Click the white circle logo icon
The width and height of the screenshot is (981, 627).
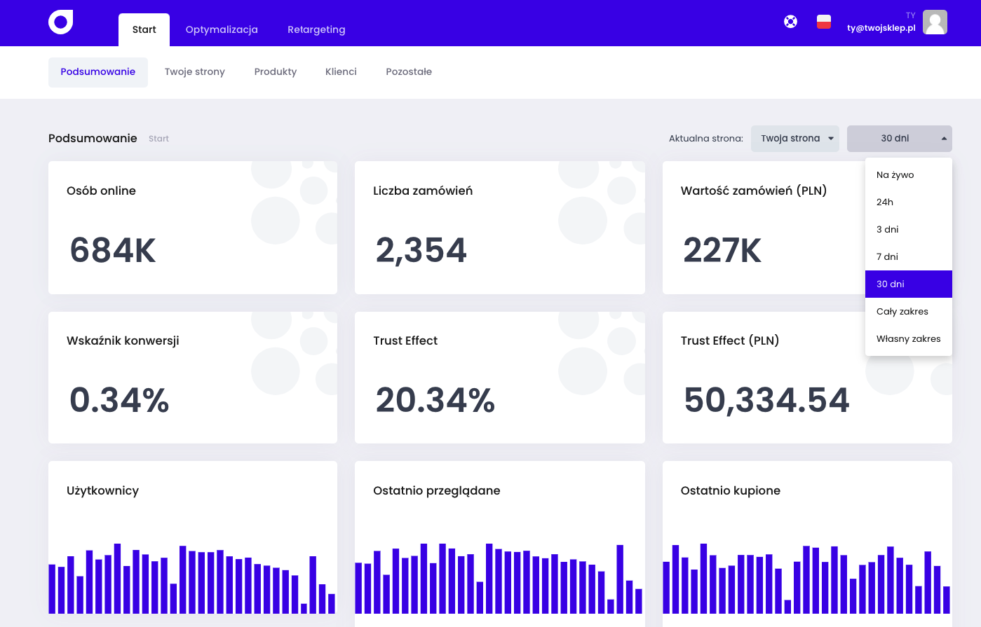(x=60, y=22)
